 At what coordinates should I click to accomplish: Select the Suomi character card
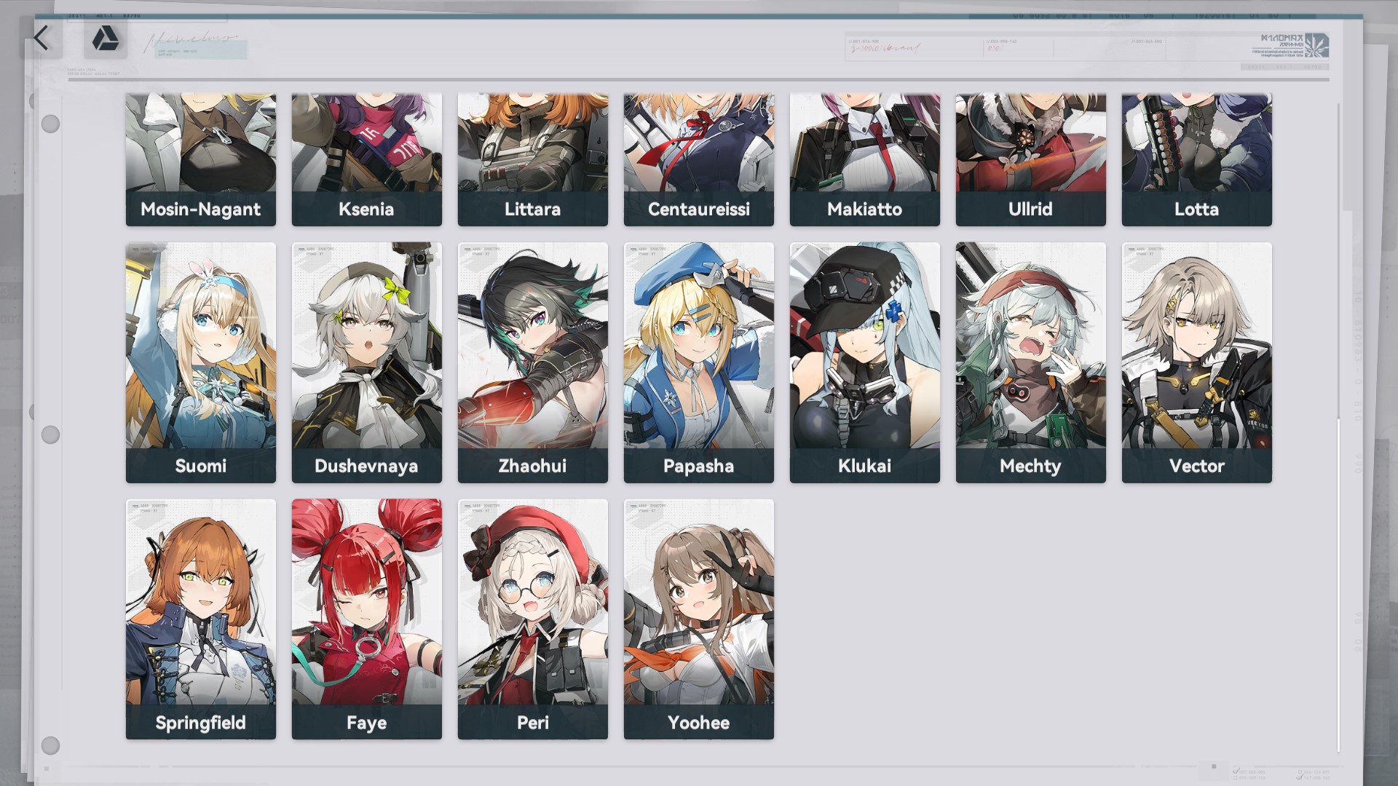tap(201, 362)
